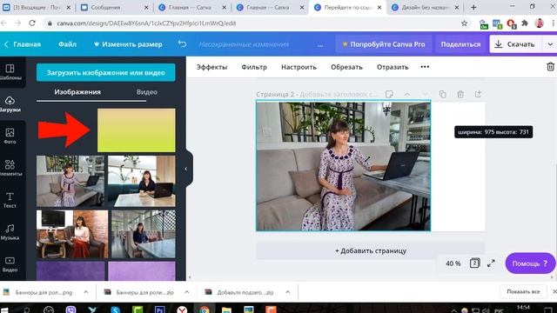Image resolution: width=557 pixels, height=313 pixels.
Task: Switch to Дизайн без названия browser tab
Action: point(429,8)
